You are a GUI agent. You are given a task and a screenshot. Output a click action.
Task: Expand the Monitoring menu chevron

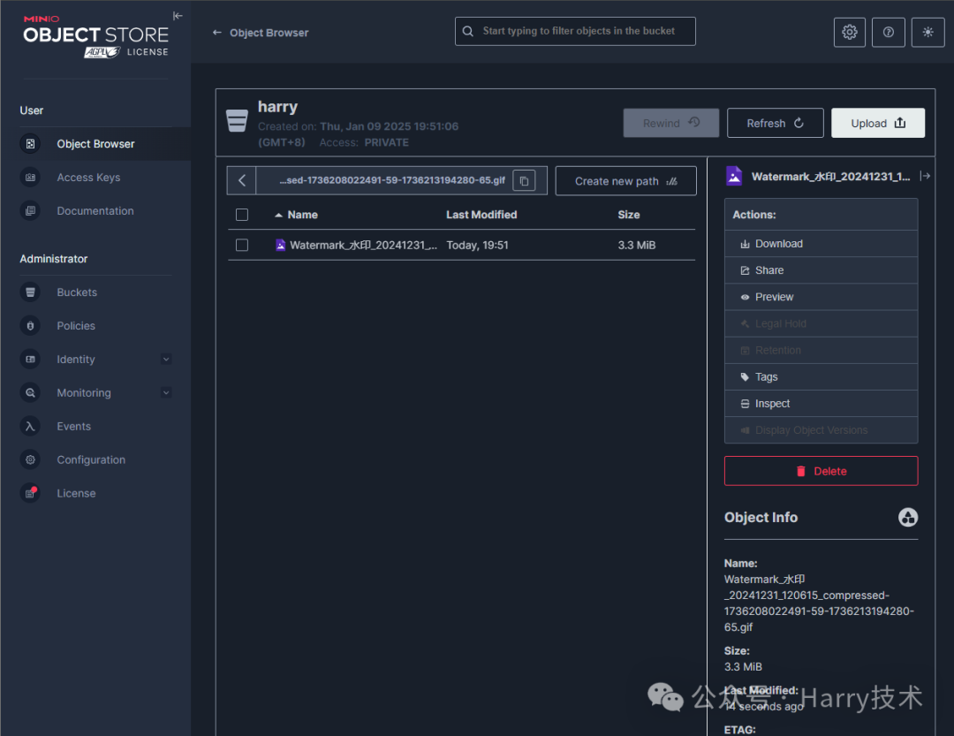(166, 392)
